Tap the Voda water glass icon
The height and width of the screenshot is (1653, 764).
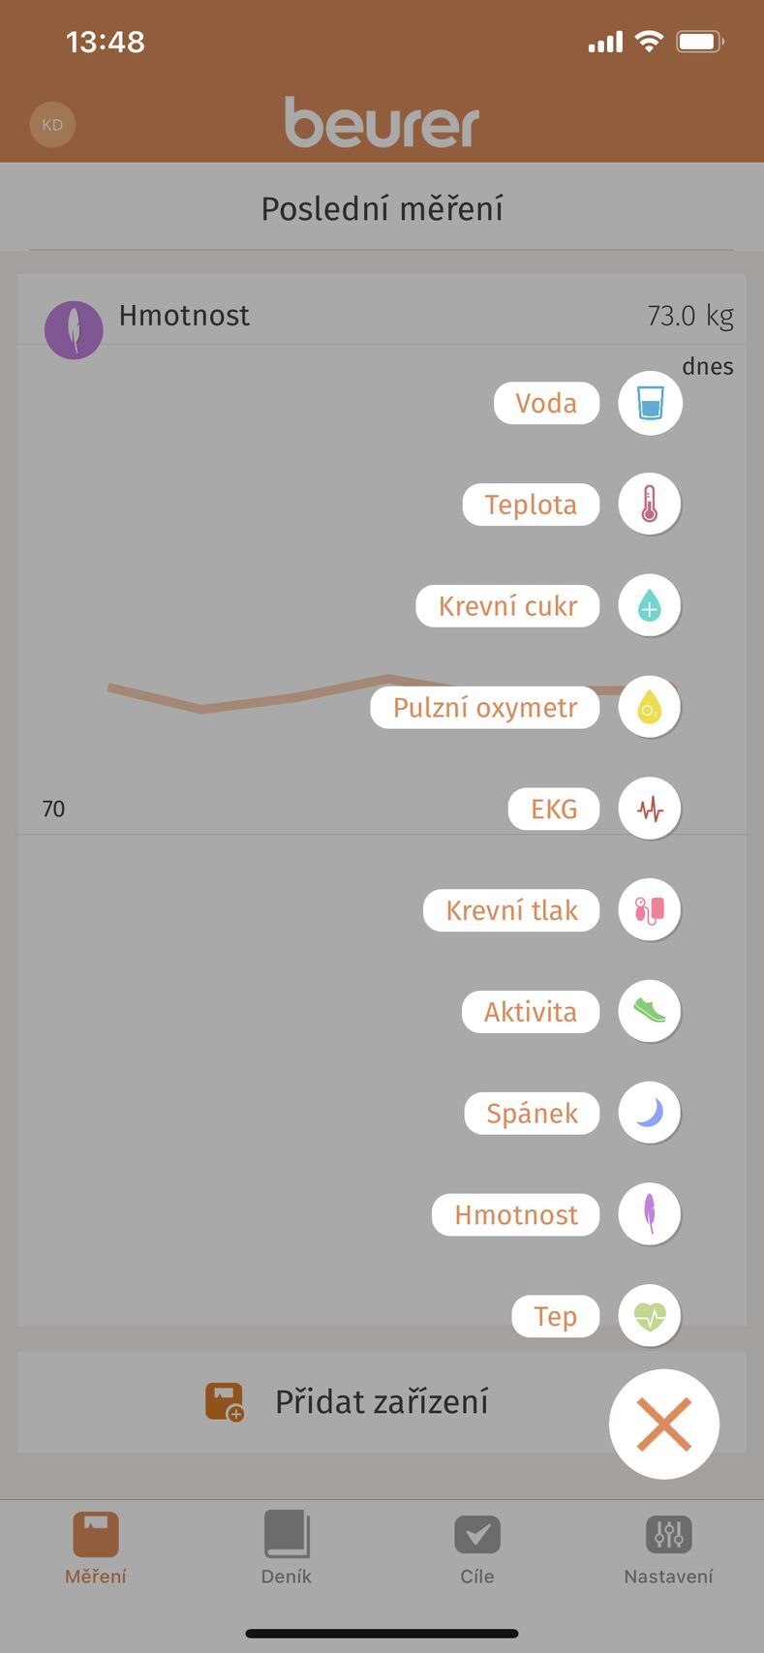pos(650,403)
